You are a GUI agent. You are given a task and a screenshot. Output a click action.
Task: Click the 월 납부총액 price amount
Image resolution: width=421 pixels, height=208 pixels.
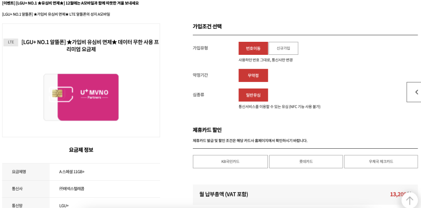pyautogui.click(x=400, y=194)
